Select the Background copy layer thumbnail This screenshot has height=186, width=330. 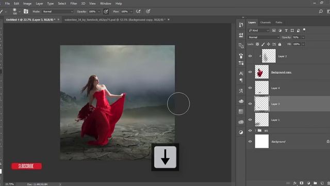point(262,72)
